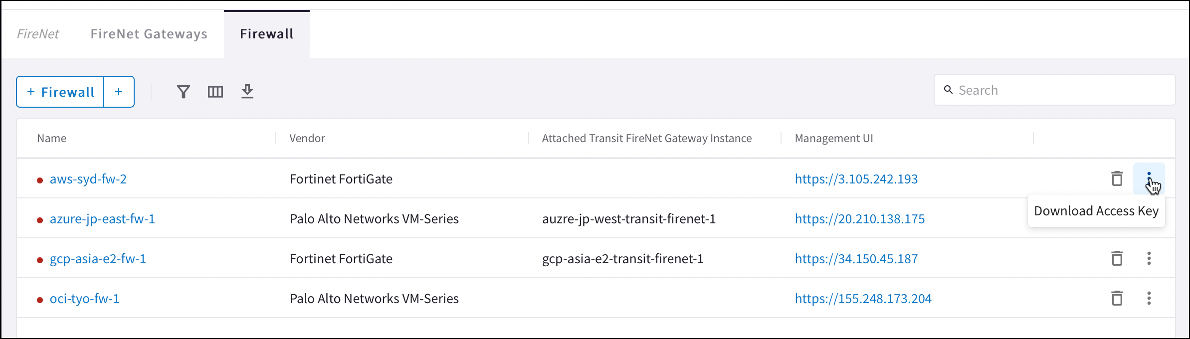Delete oci-tyo-fw-1 using trash icon
This screenshot has height=339, width=1190.
(1117, 298)
